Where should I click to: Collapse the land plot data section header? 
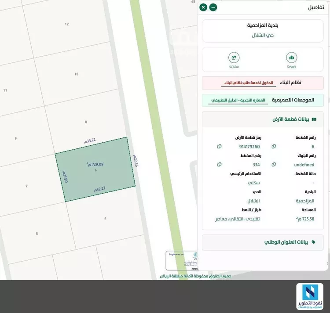click(263, 119)
